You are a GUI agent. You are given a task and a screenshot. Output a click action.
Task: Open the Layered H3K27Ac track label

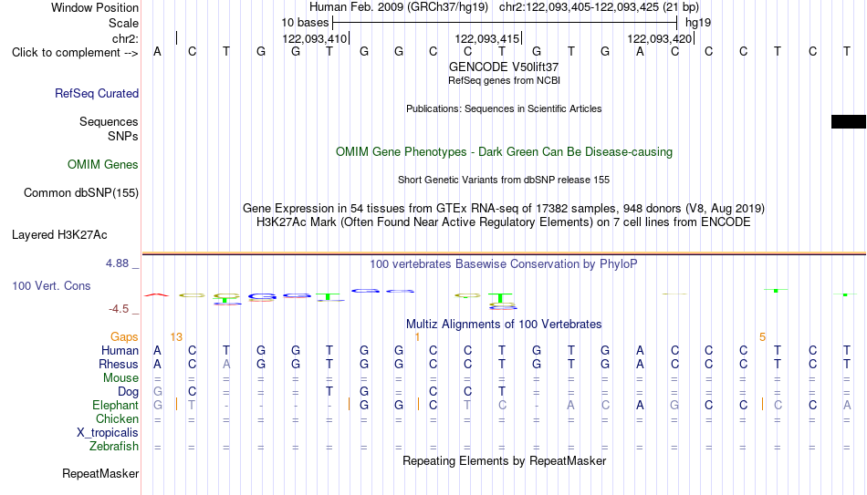(x=59, y=235)
